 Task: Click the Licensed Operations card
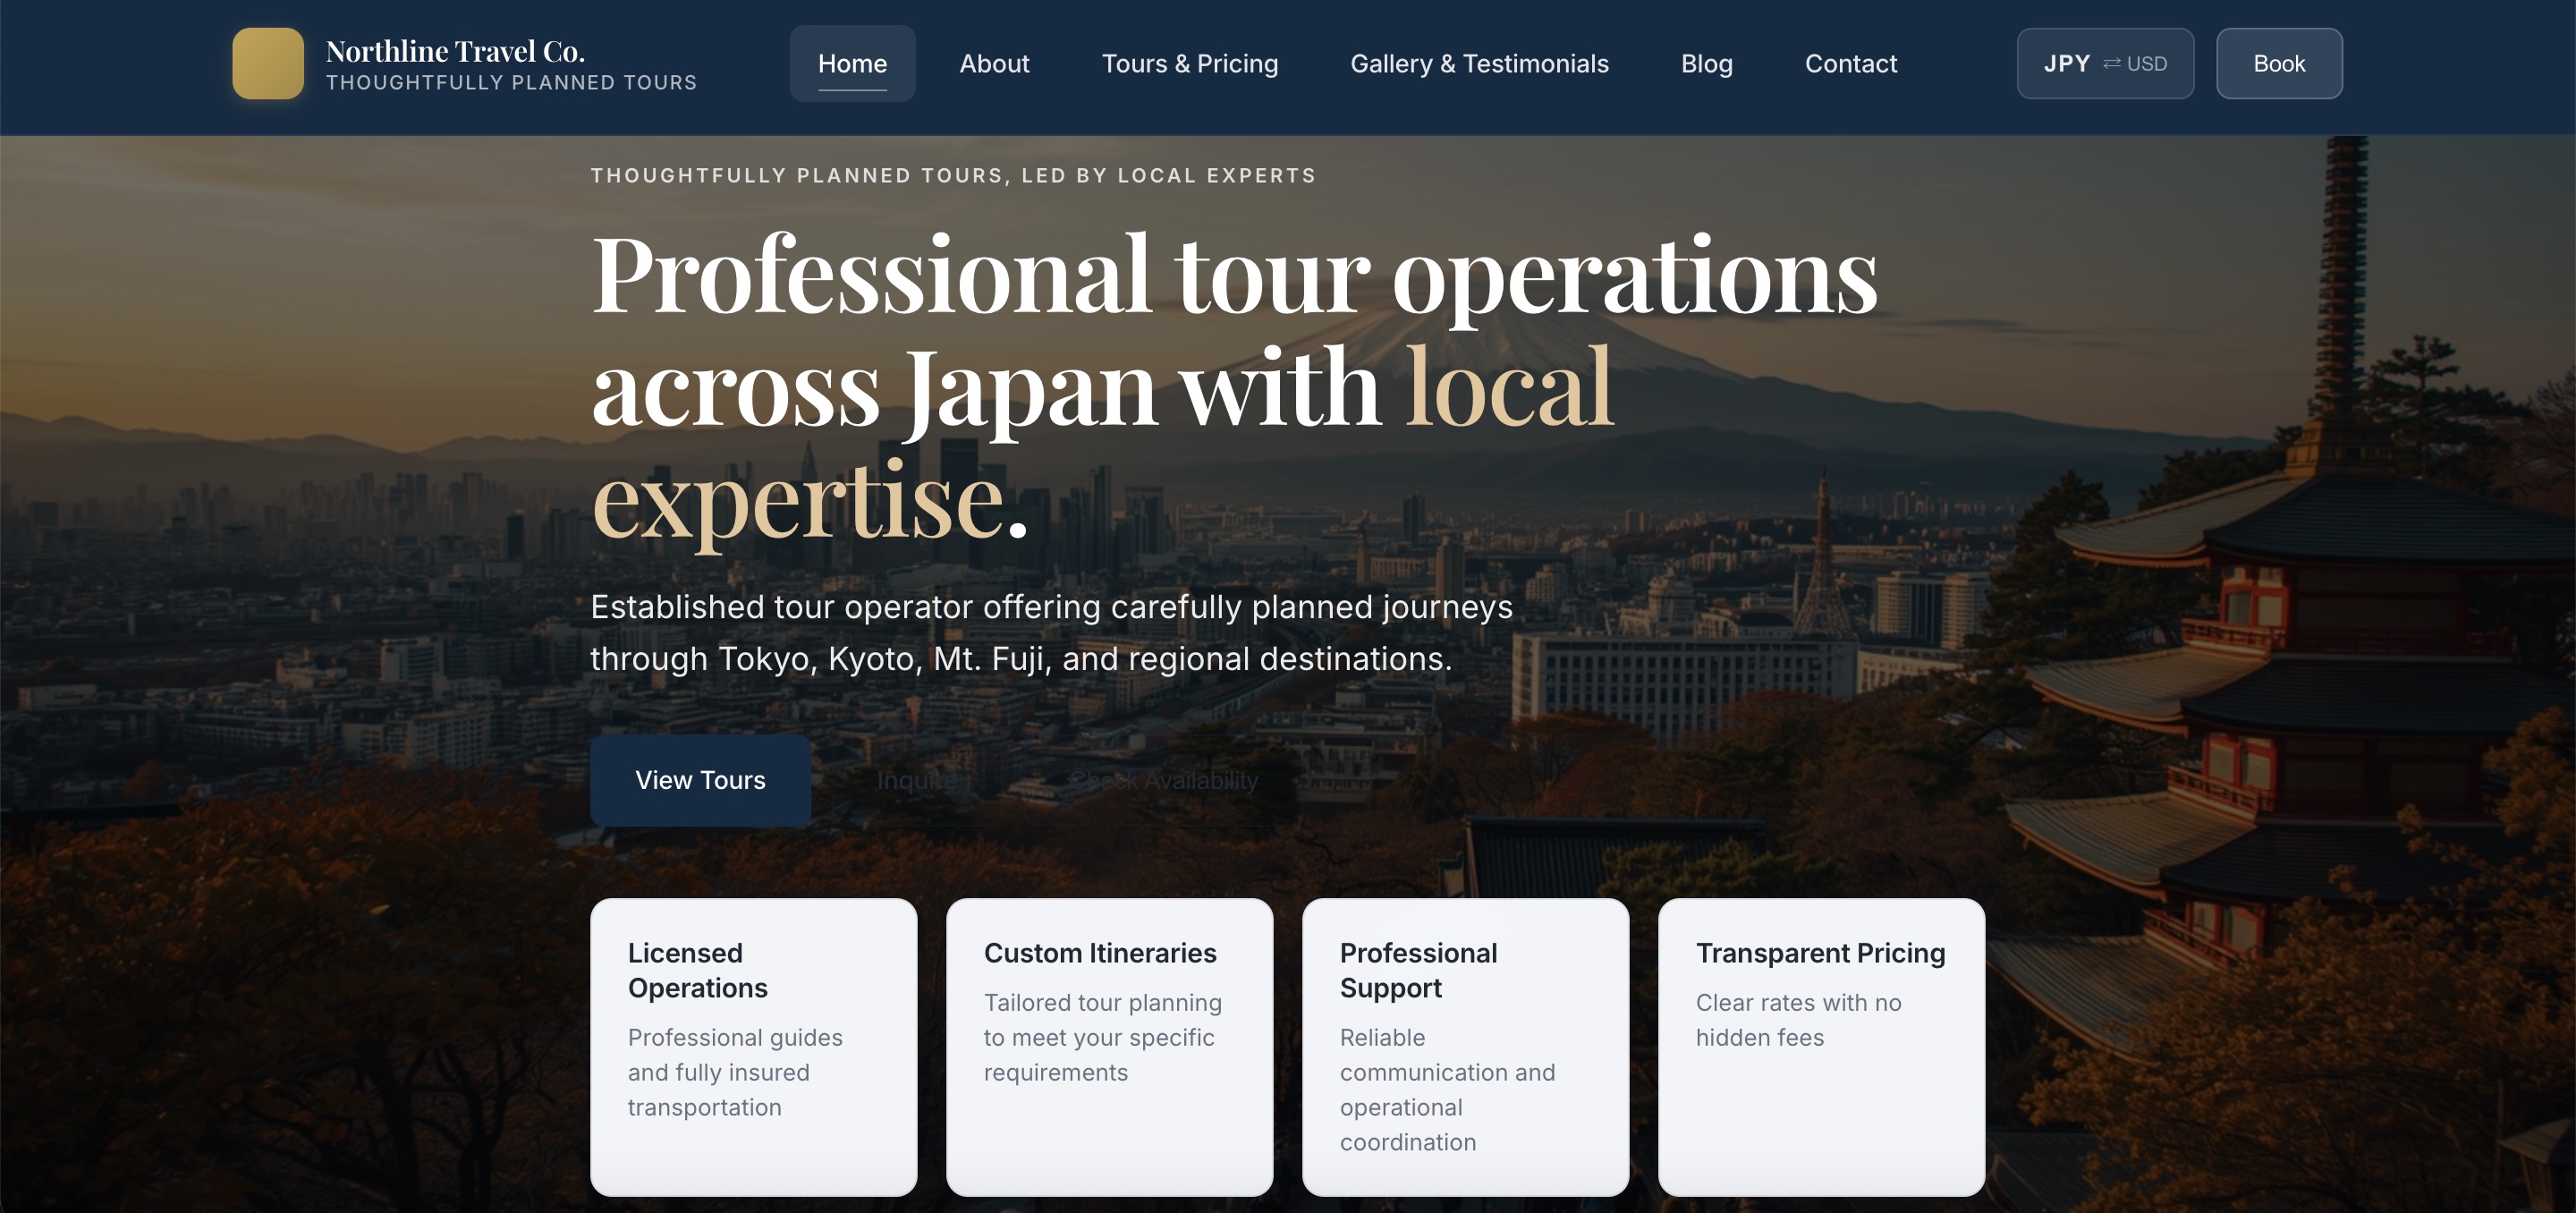[753, 1047]
